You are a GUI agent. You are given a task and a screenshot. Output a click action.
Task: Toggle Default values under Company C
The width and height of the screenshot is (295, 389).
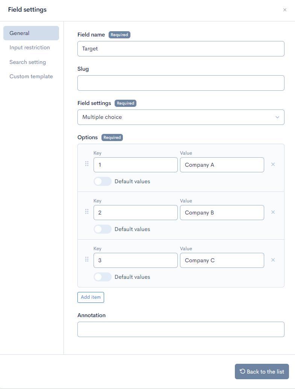pyautogui.click(x=102, y=277)
